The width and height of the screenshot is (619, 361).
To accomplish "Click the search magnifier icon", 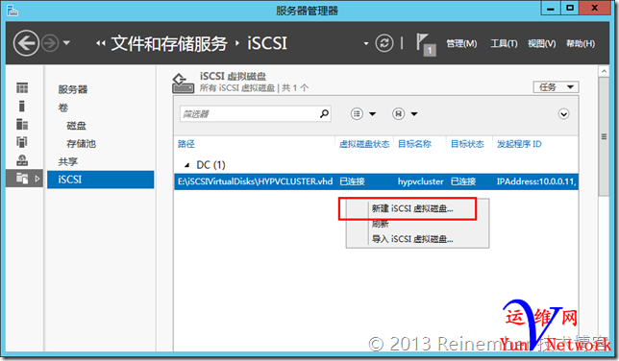I will coord(324,114).
